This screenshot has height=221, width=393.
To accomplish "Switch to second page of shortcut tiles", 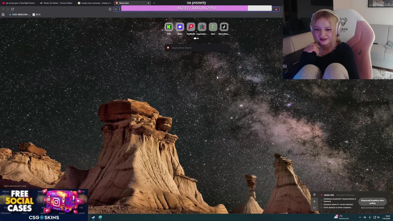I will [198, 38].
